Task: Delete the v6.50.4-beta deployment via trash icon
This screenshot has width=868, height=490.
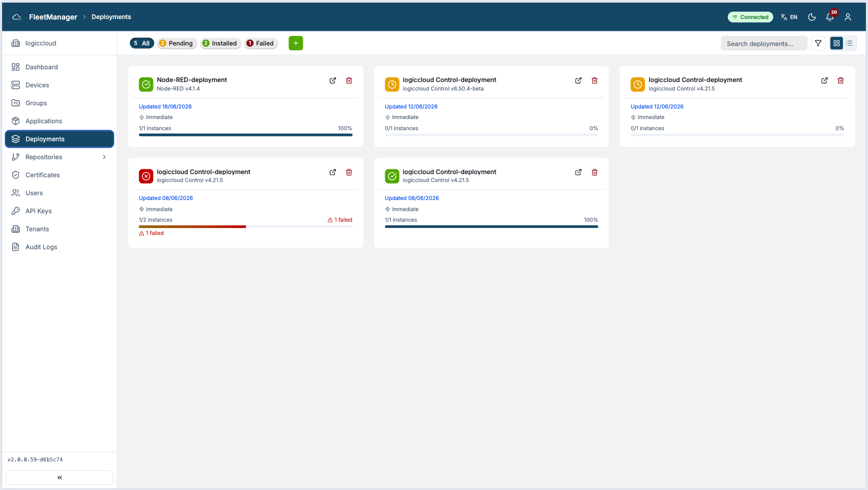Action: 594,80
